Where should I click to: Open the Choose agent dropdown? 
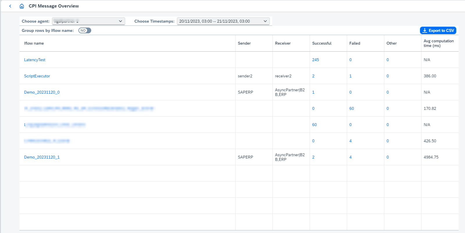pos(89,21)
